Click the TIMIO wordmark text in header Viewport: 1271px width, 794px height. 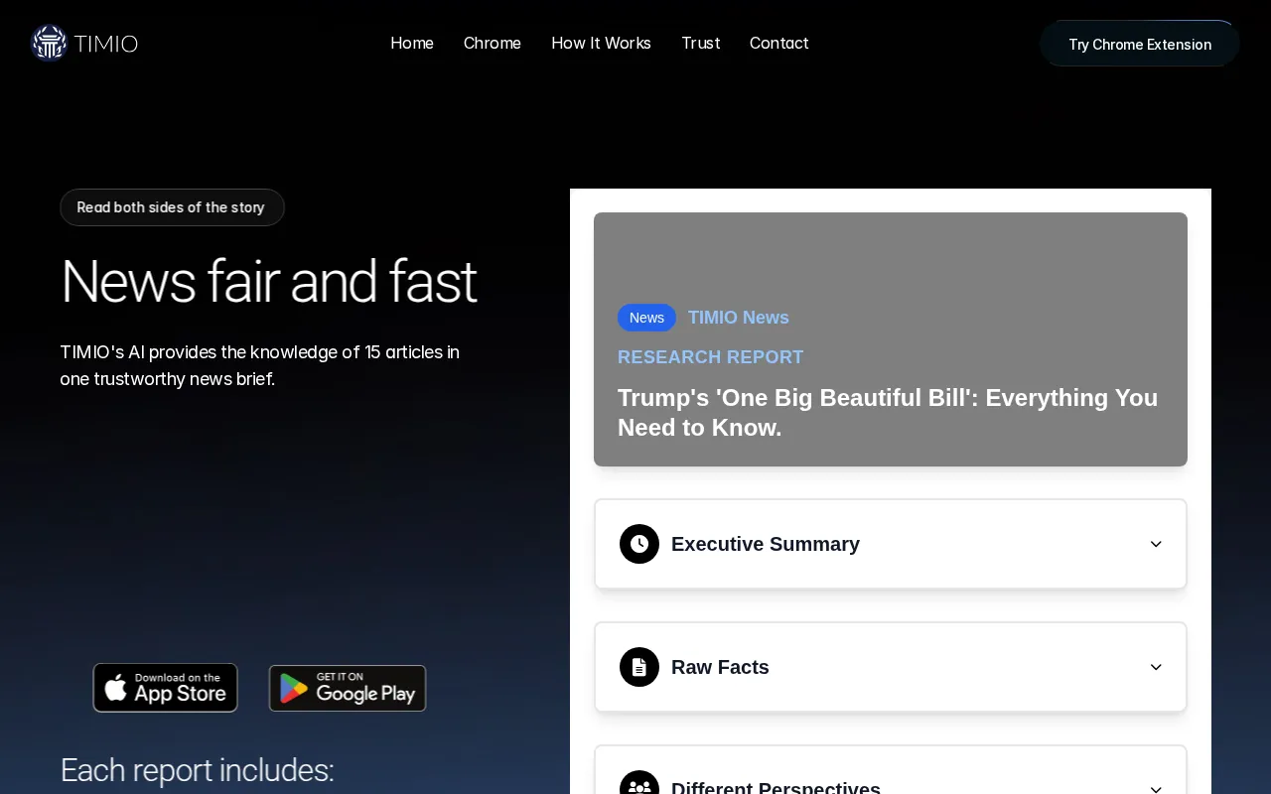(105, 44)
